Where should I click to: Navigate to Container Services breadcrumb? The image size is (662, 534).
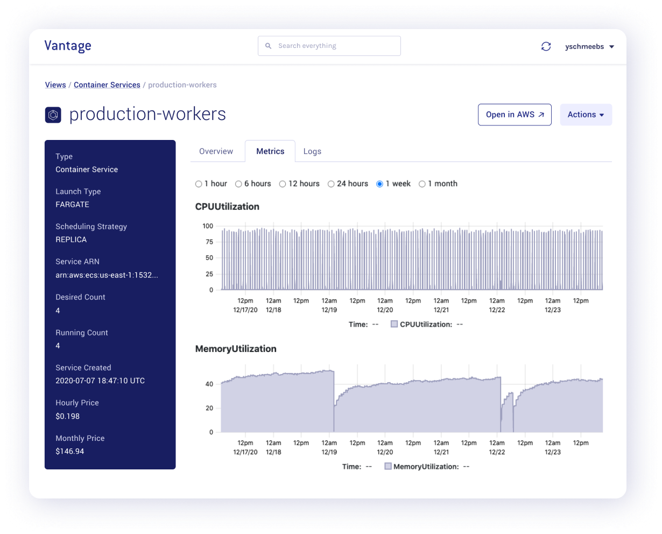pyautogui.click(x=107, y=85)
